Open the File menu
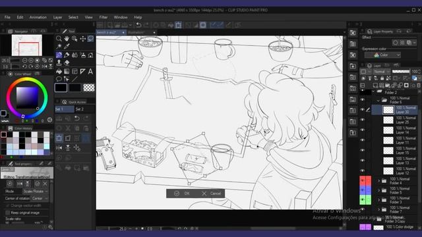Viewport: 422px width, 237px height. 7,17
